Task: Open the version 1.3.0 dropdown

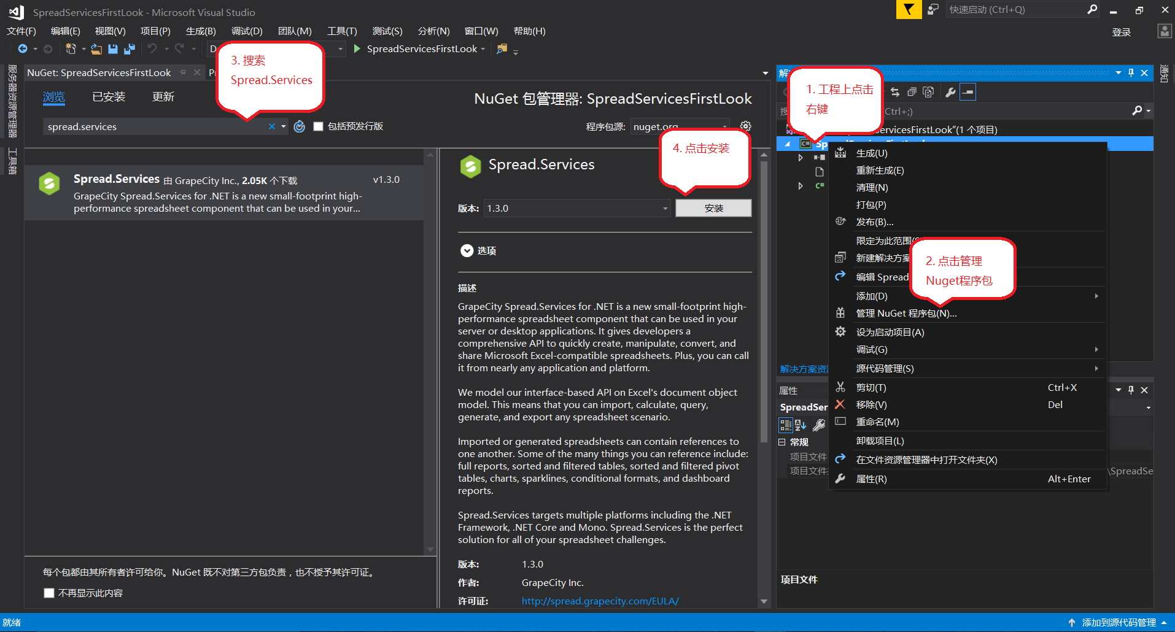Action: click(x=665, y=208)
